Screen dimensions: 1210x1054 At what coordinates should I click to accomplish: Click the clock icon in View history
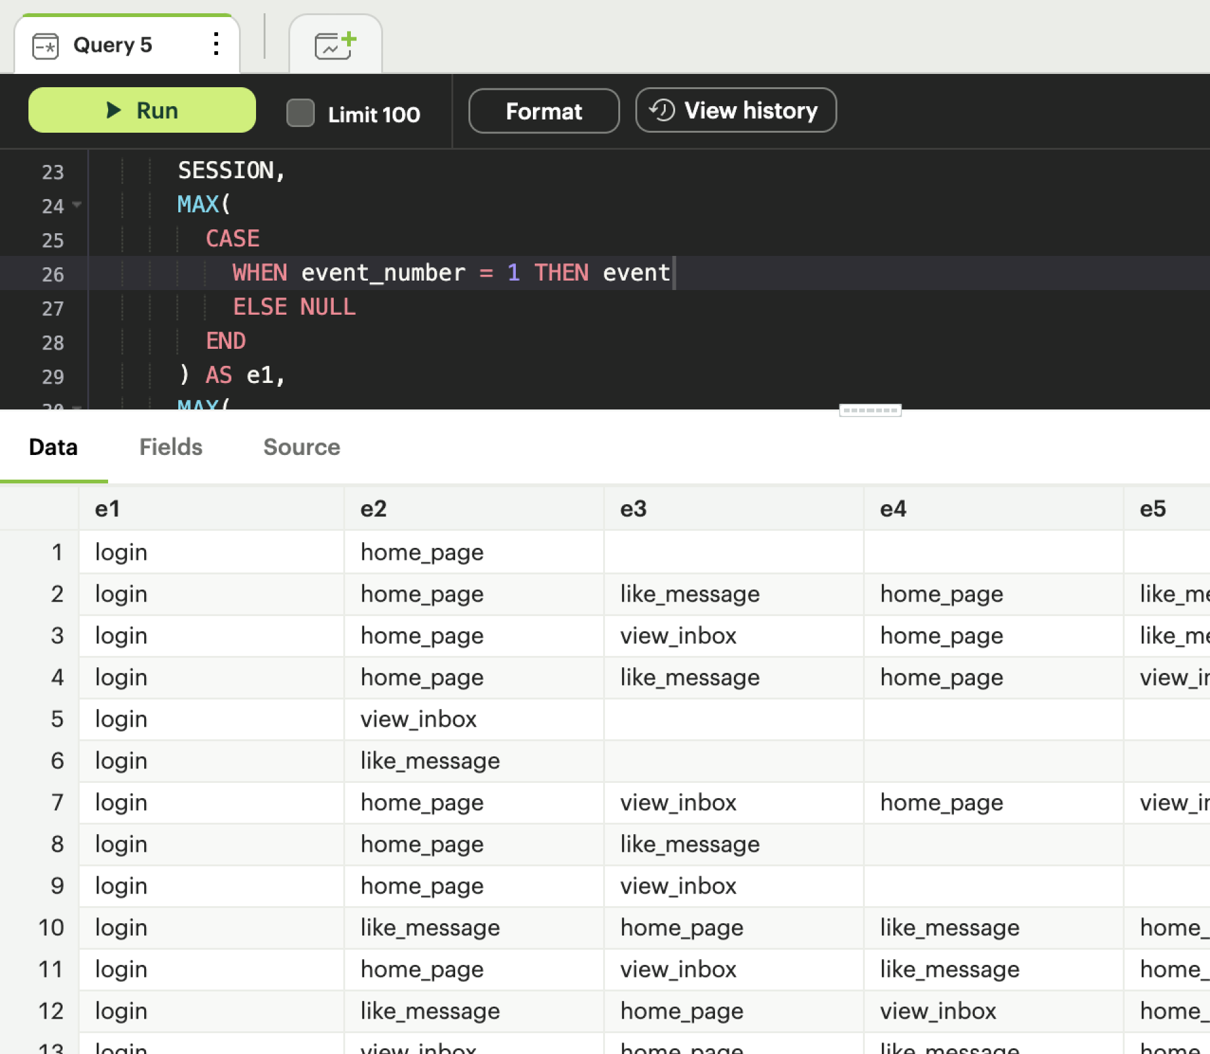click(x=663, y=110)
